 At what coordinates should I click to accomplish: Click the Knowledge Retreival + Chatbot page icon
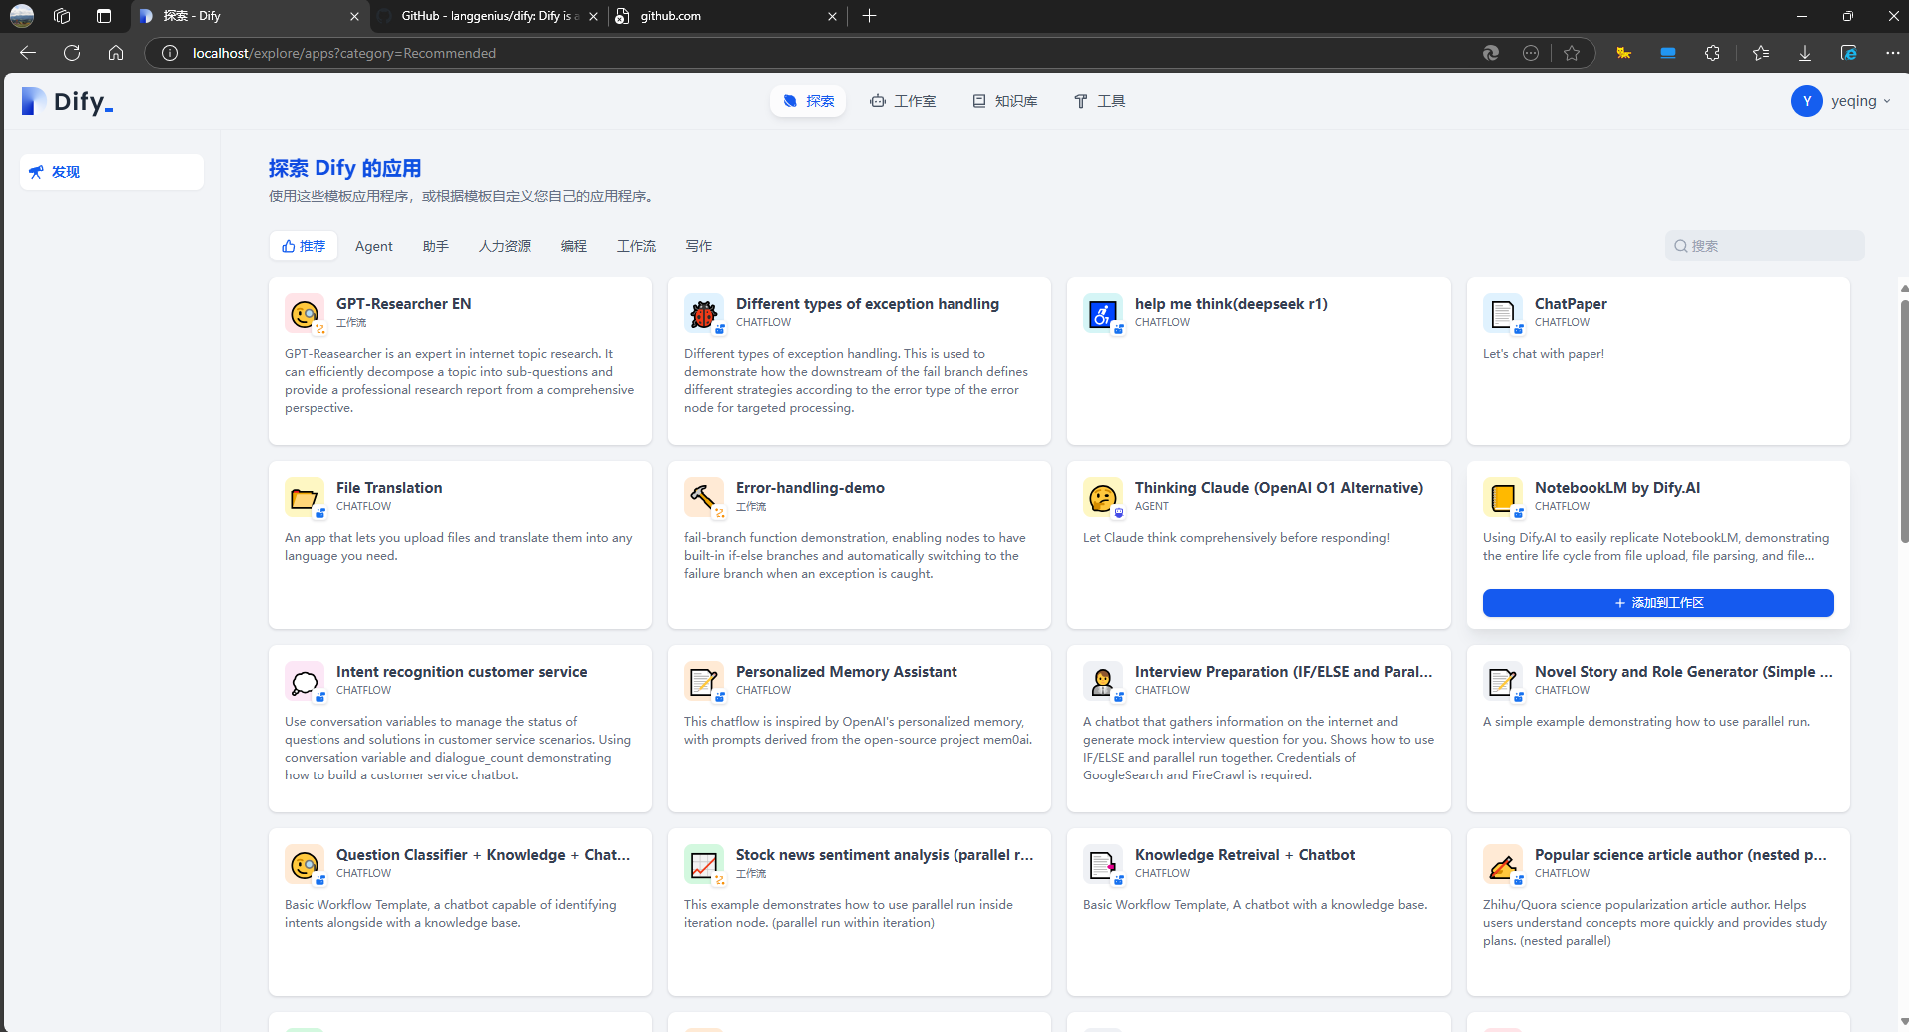tap(1103, 864)
